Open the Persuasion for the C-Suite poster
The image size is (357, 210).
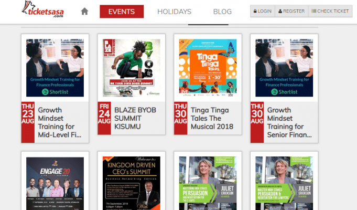(208, 183)
